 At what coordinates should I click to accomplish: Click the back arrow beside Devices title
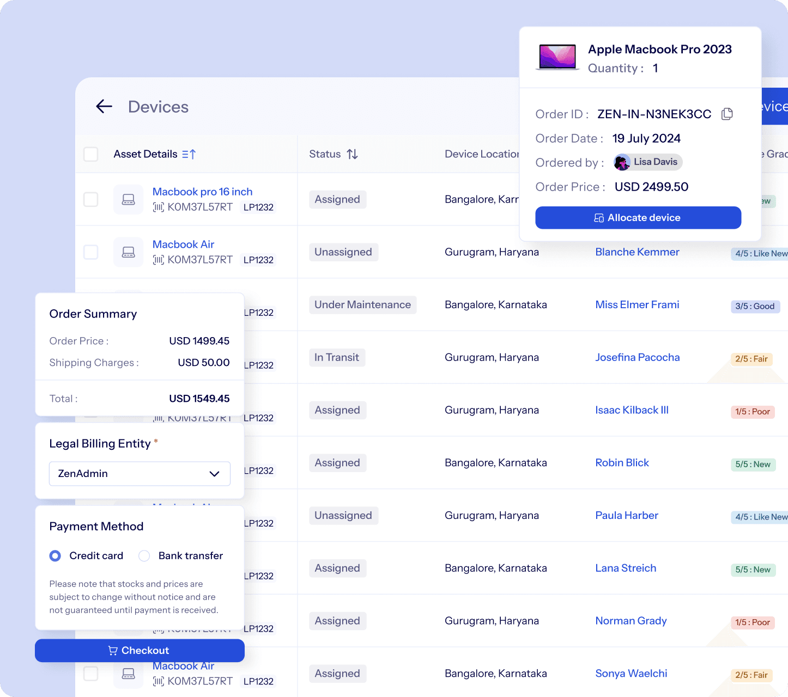point(104,106)
